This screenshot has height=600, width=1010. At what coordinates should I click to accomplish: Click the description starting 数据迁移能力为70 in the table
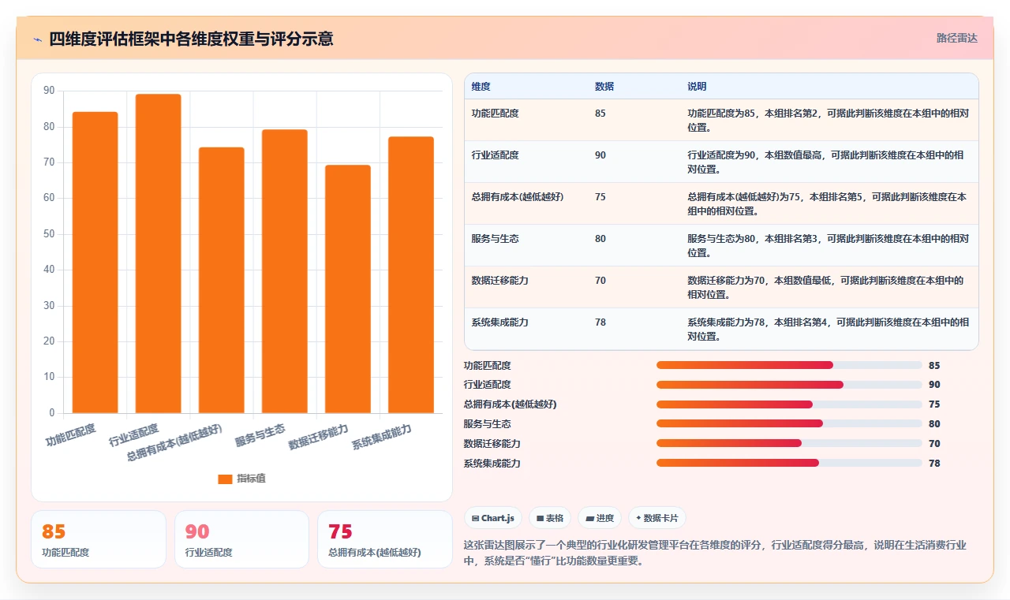[825, 287]
